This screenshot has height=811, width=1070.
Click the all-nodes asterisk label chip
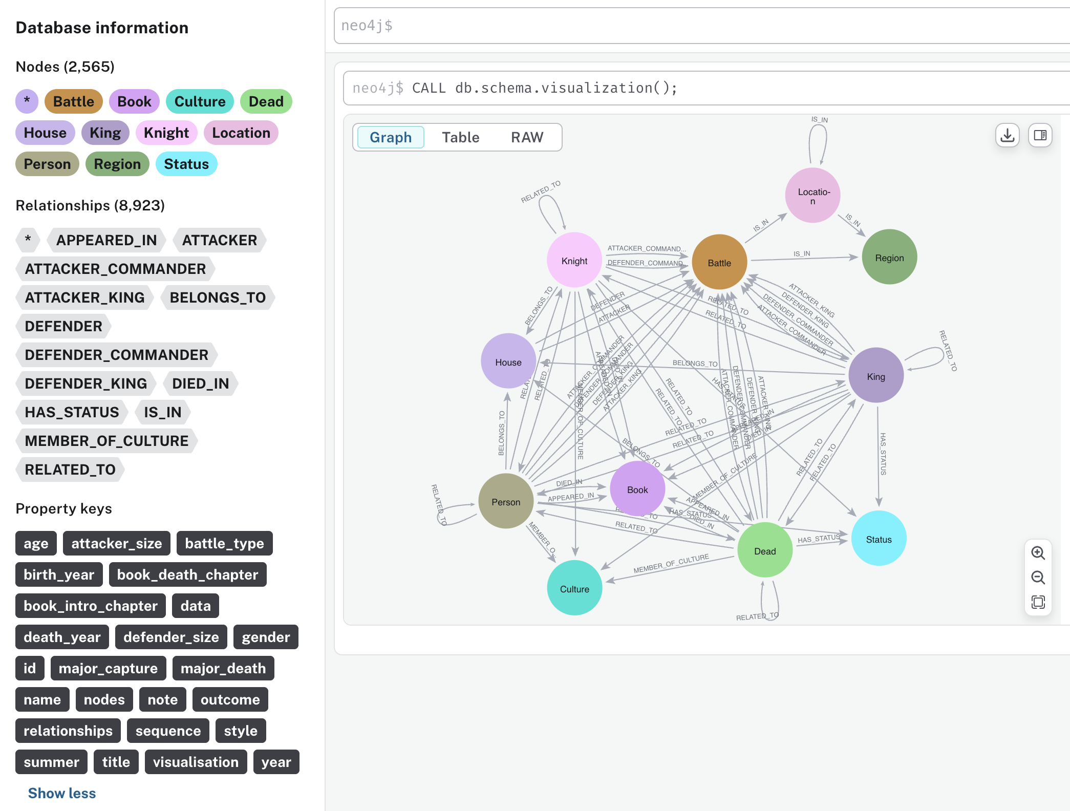[x=27, y=101]
